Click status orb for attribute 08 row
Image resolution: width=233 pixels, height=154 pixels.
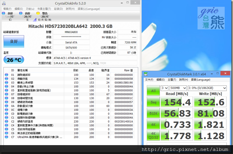pos(7,98)
